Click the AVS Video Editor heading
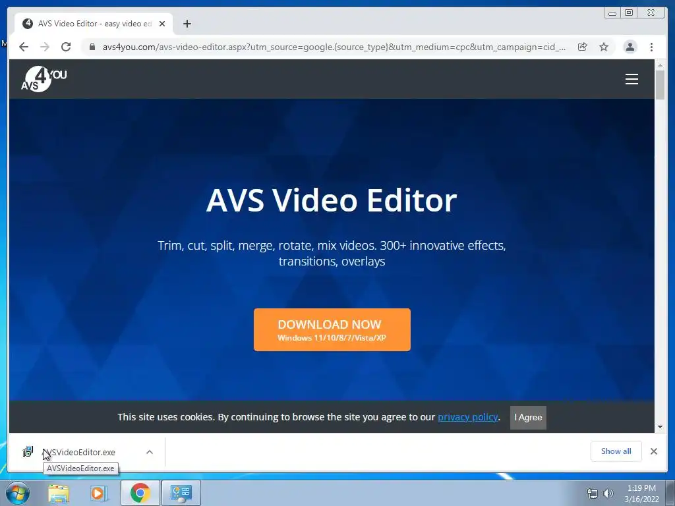The width and height of the screenshot is (675, 506). coord(332,200)
